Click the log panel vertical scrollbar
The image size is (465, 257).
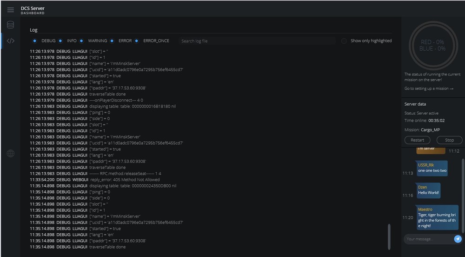pos(389,237)
